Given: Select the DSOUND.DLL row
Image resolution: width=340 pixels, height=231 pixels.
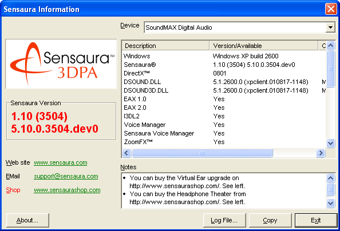Looking at the screenshot, I should [x=224, y=82].
